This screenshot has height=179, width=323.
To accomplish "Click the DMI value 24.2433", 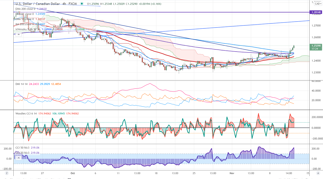I will (x=34, y=84).
